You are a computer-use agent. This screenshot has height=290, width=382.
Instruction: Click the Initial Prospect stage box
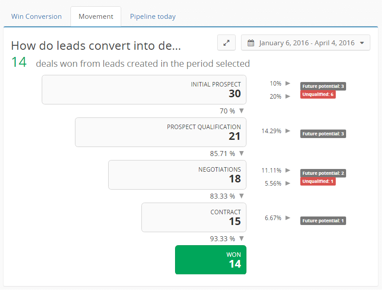tap(144, 90)
